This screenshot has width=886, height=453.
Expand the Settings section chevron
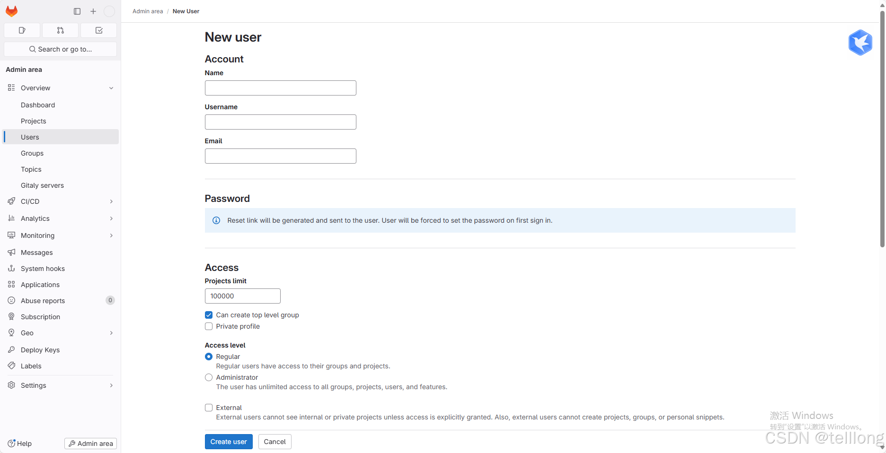tap(111, 385)
